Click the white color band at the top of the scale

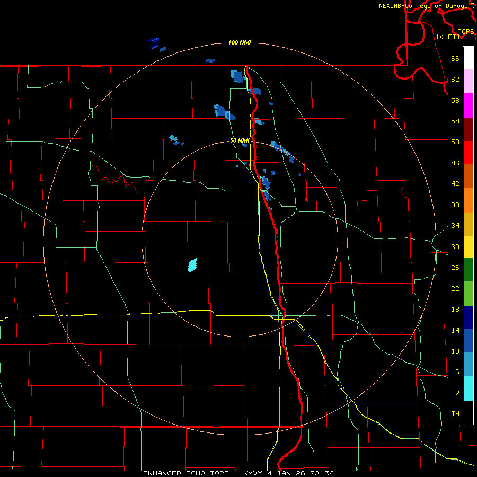click(468, 58)
